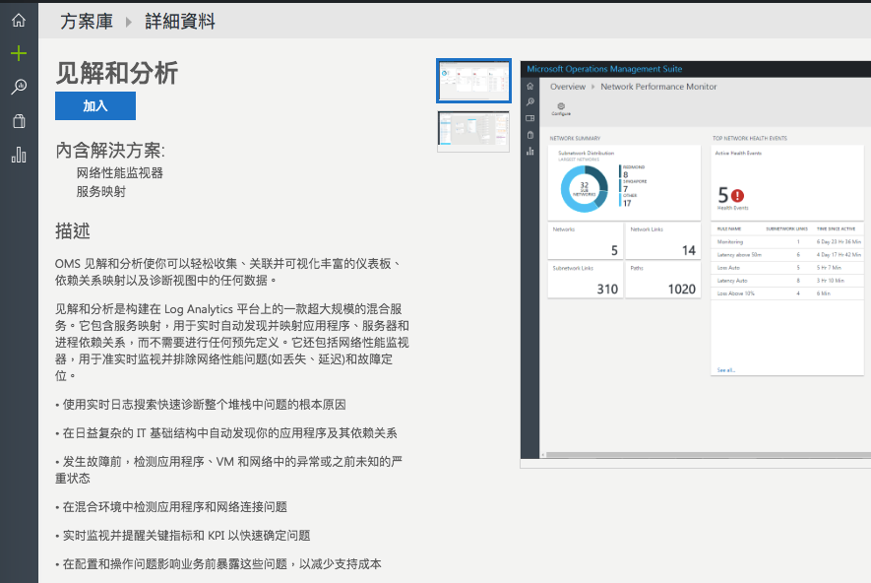
Task: Click the OMS 见解和分析 description paragraph
Action: (x=227, y=272)
